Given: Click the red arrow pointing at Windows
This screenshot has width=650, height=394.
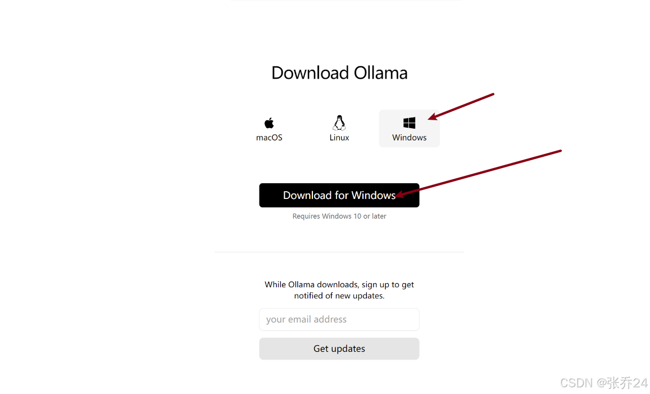Looking at the screenshot, I should [x=461, y=107].
